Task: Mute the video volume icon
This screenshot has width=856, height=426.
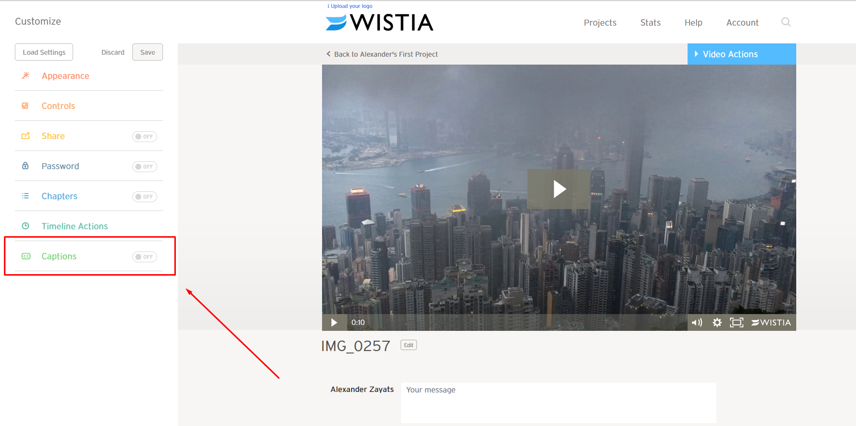Action: [696, 322]
